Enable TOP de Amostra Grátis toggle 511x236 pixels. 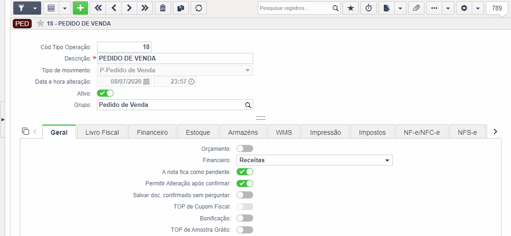coord(245,230)
